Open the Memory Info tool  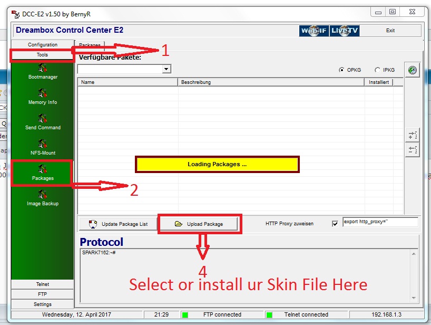(x=43, y=97)
